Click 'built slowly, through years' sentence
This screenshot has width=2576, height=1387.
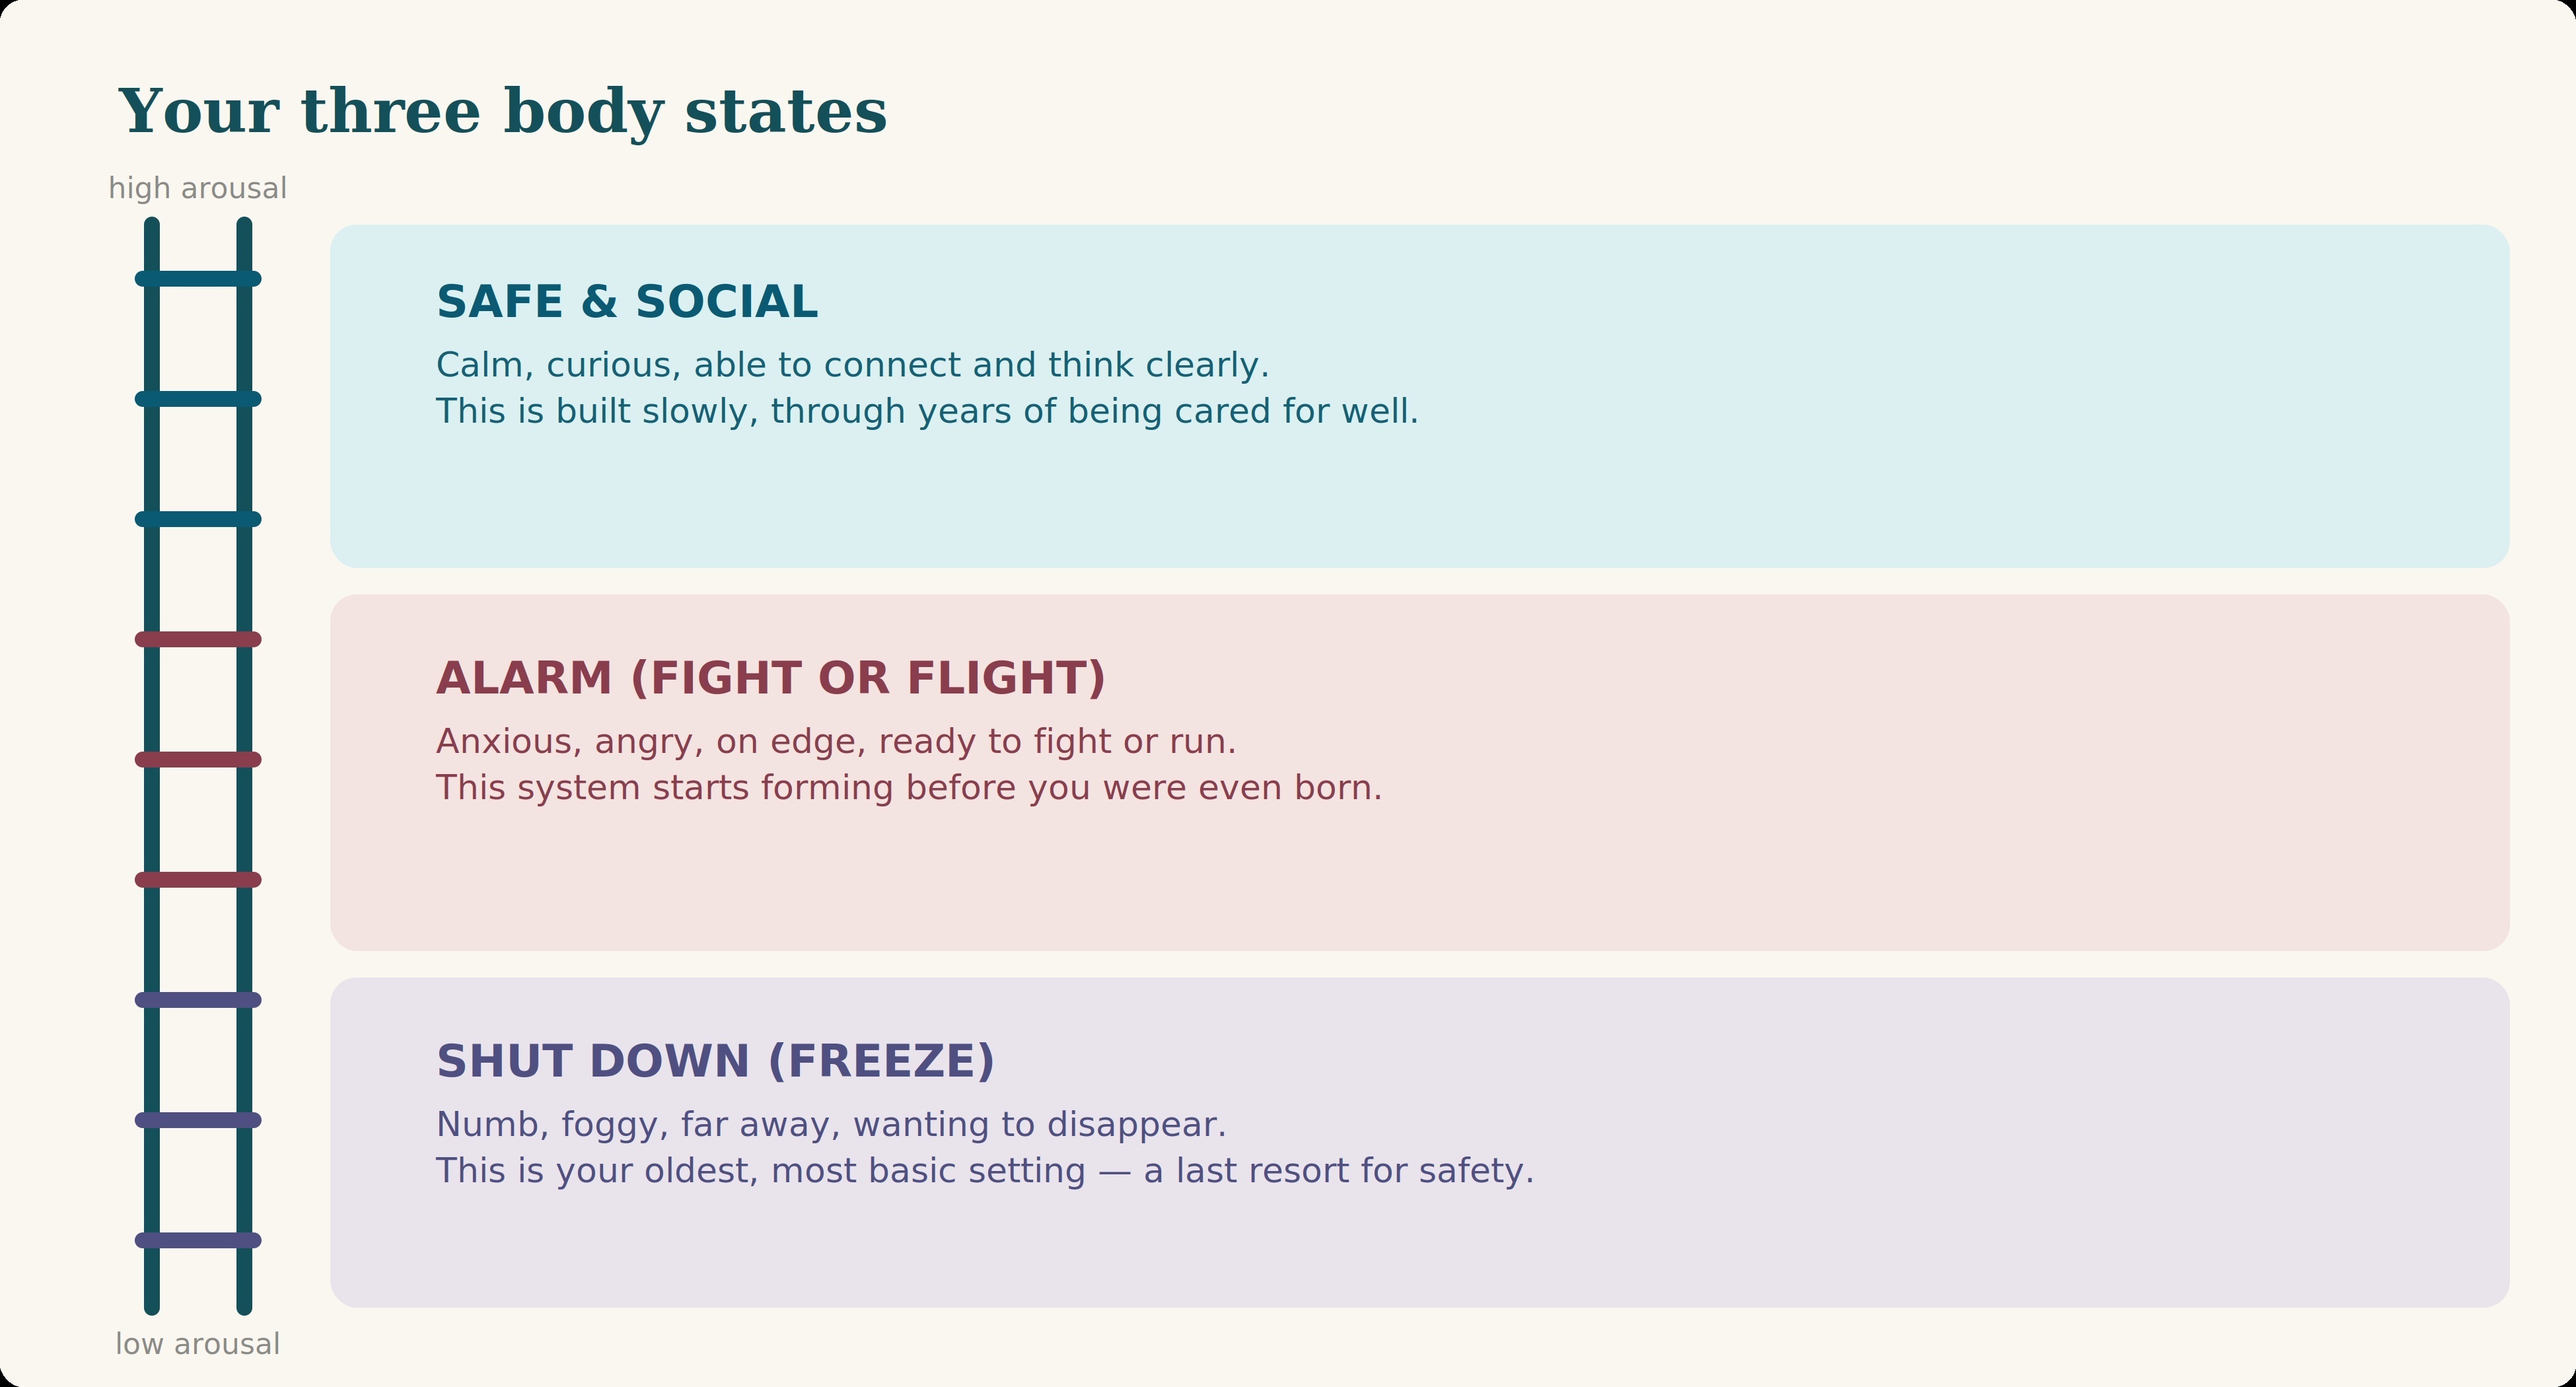tap(927, 412)
